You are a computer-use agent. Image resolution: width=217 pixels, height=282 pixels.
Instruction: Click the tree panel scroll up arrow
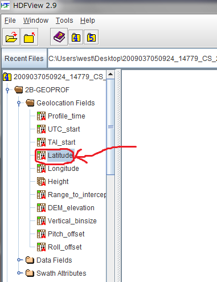click(110, 75)
